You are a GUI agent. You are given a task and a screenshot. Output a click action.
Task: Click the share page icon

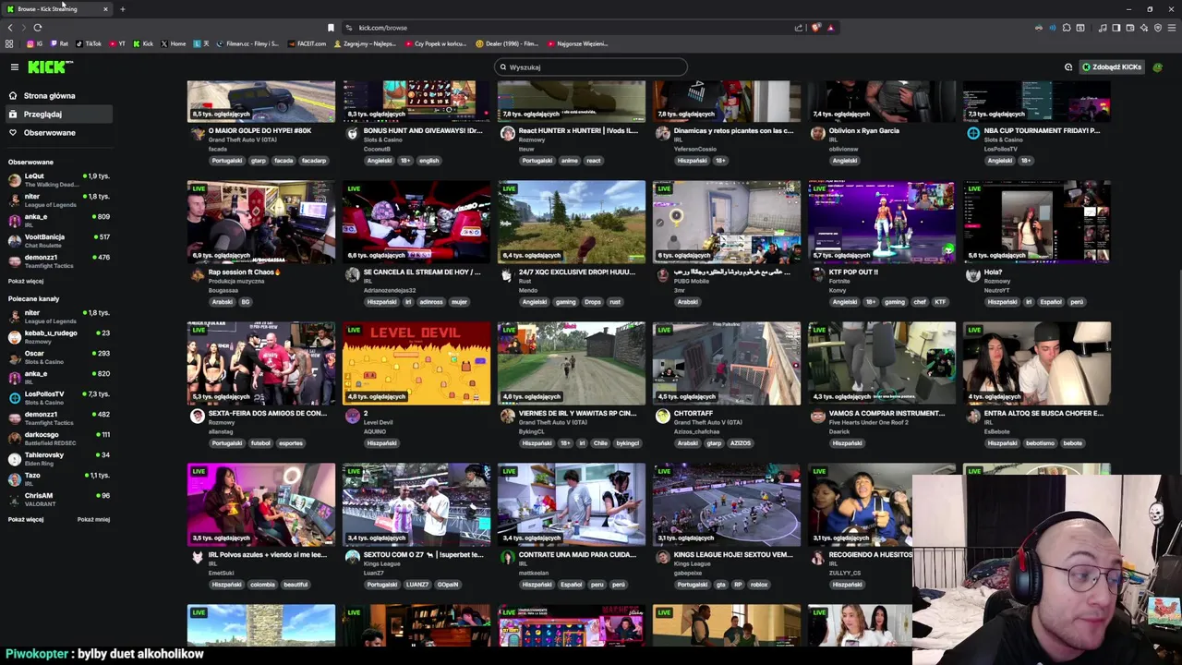point(799,28)
